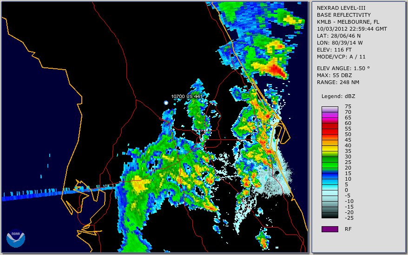Click the red 50+ dBZ storm core offshore
The width and height of the screenshot is (408, 255).
(276, 69)
